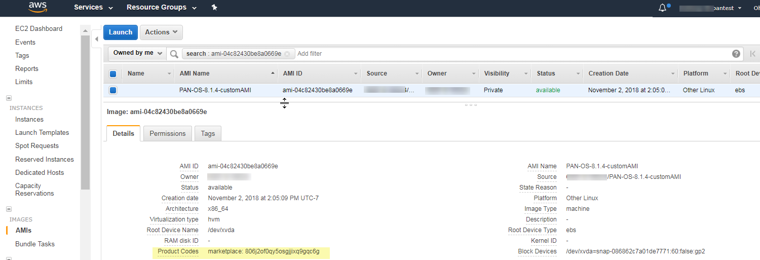Switch to the Tags tab
Viewport: 760px width, 260px height.
pyautogui.click(x=208, y=133)
